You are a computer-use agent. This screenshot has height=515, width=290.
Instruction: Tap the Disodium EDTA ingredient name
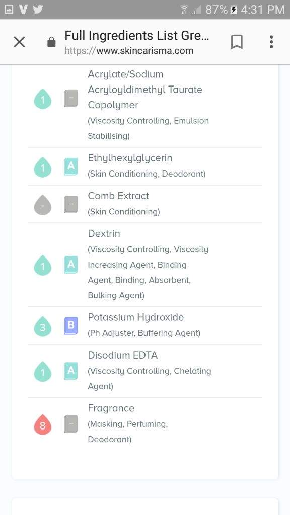coord(123,355)
